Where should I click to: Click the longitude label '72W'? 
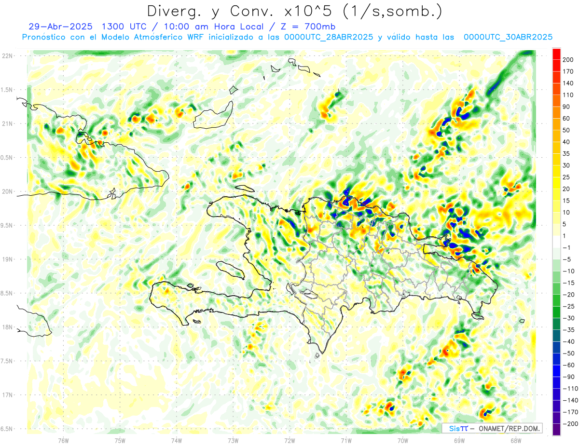(x=289, y=440)
